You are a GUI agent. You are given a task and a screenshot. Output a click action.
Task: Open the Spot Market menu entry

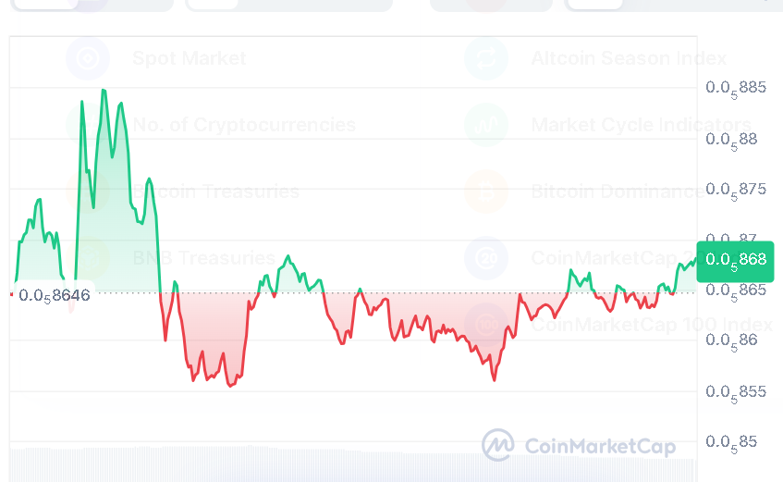(190, 59)
